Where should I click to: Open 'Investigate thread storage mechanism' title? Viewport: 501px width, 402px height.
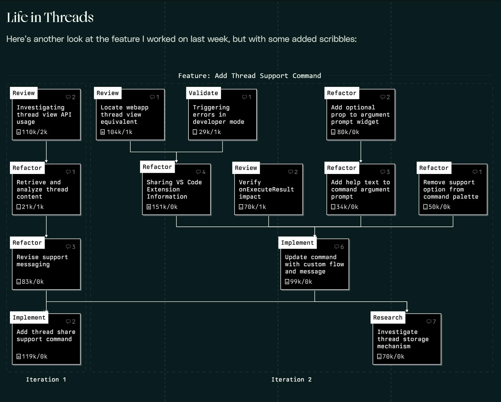pos(403,339)
